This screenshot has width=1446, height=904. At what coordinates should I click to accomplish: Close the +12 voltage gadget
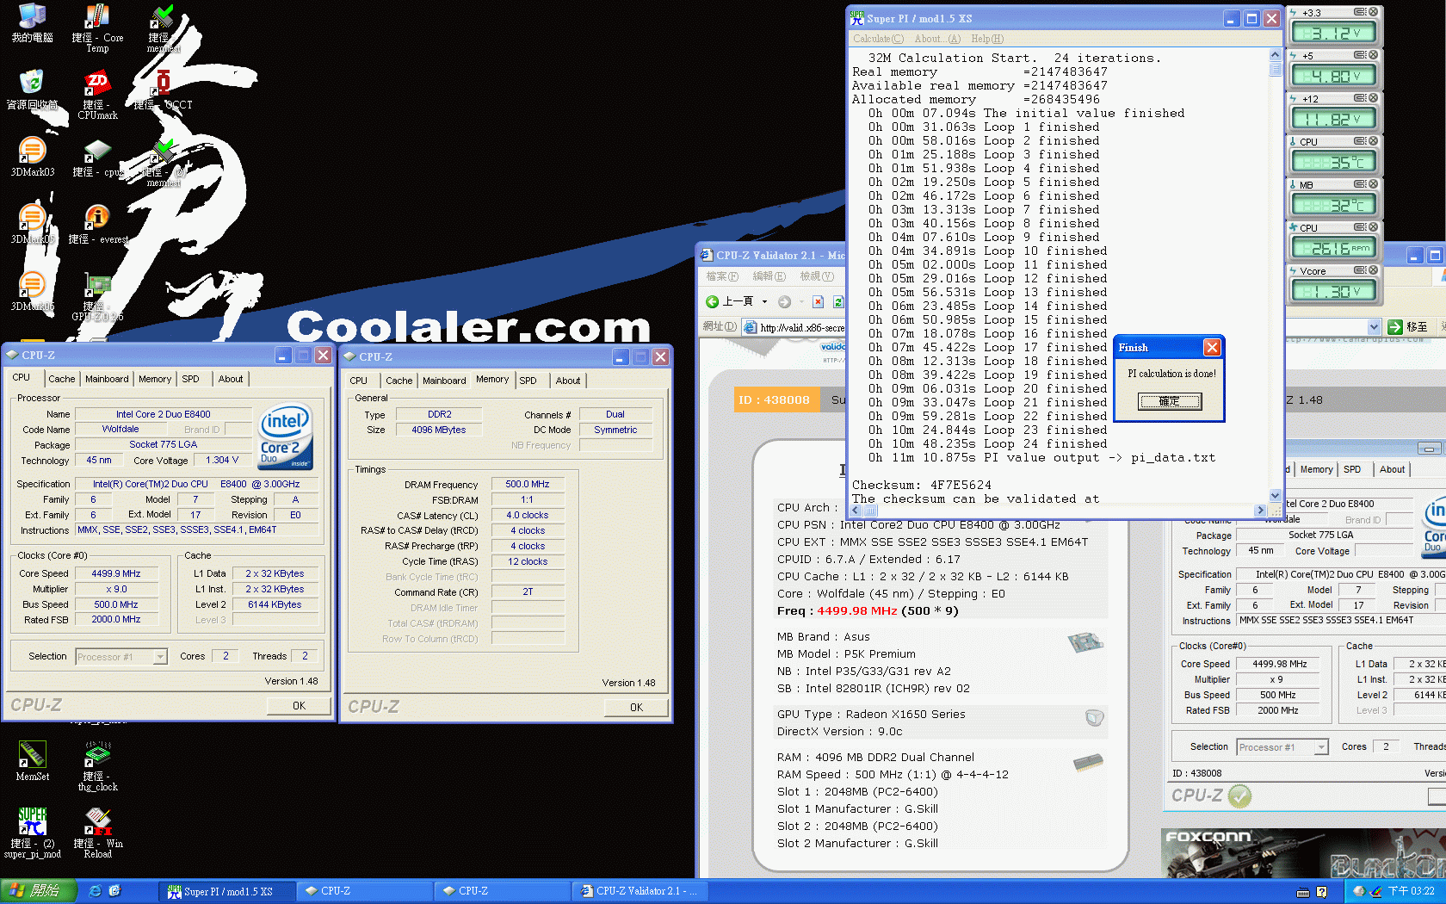pos(1373,98)
